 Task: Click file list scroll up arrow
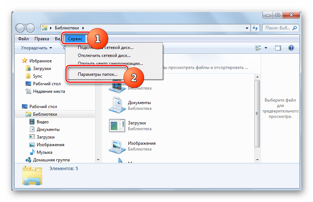coord(257,77)
